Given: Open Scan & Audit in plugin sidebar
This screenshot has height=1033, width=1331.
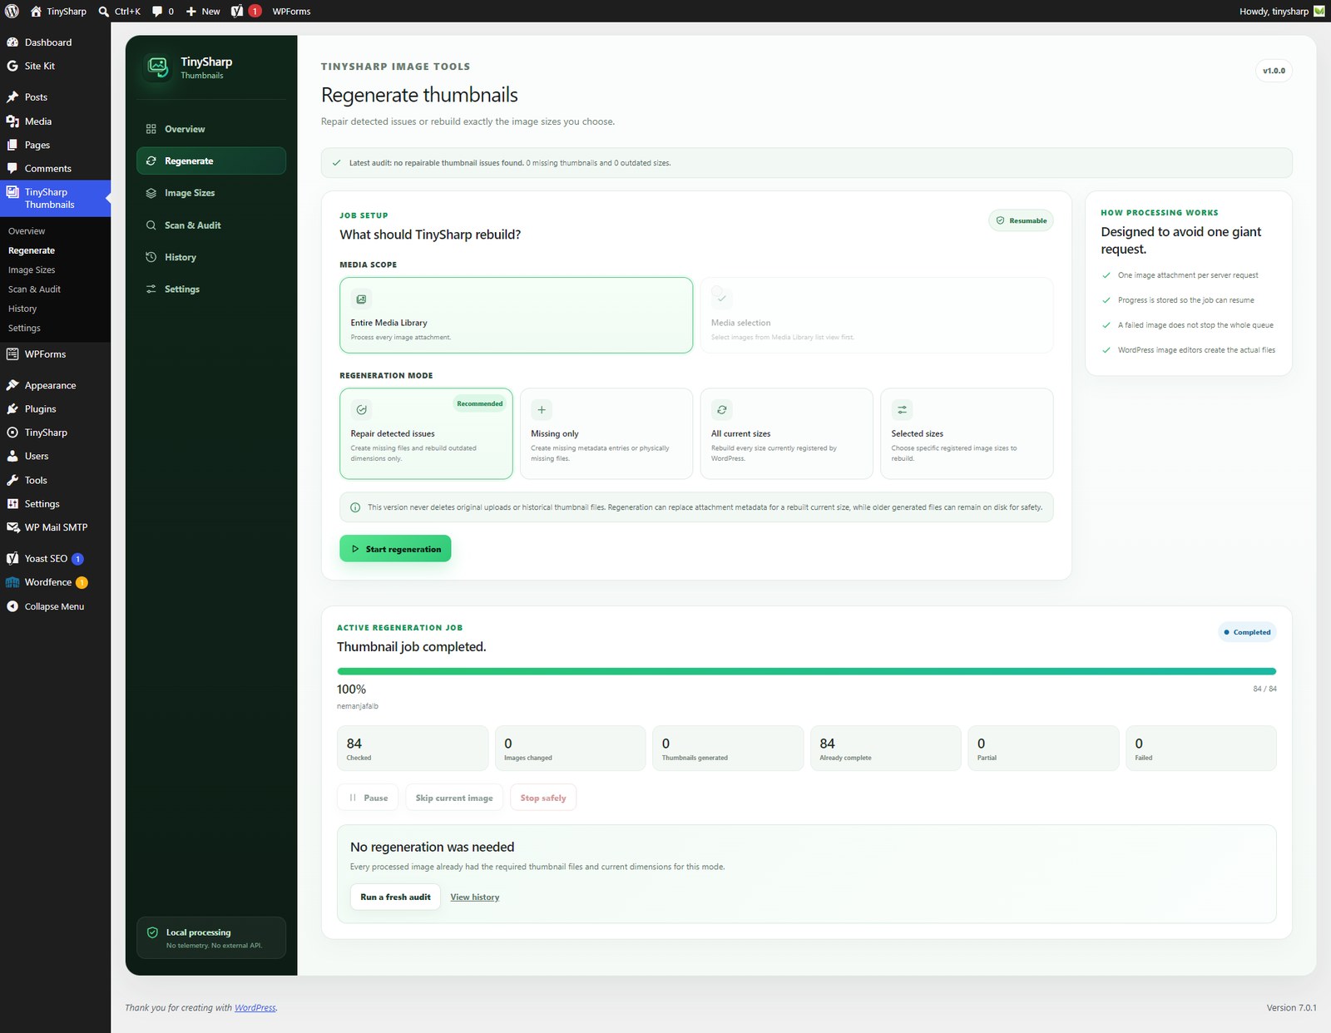Looking at the screenshot, I should pyautogui.click(x=211, y=225).
